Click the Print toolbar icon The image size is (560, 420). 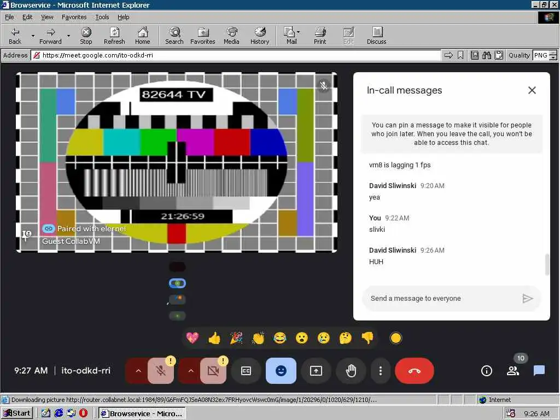pyautogui.click(x=320, y=36)
